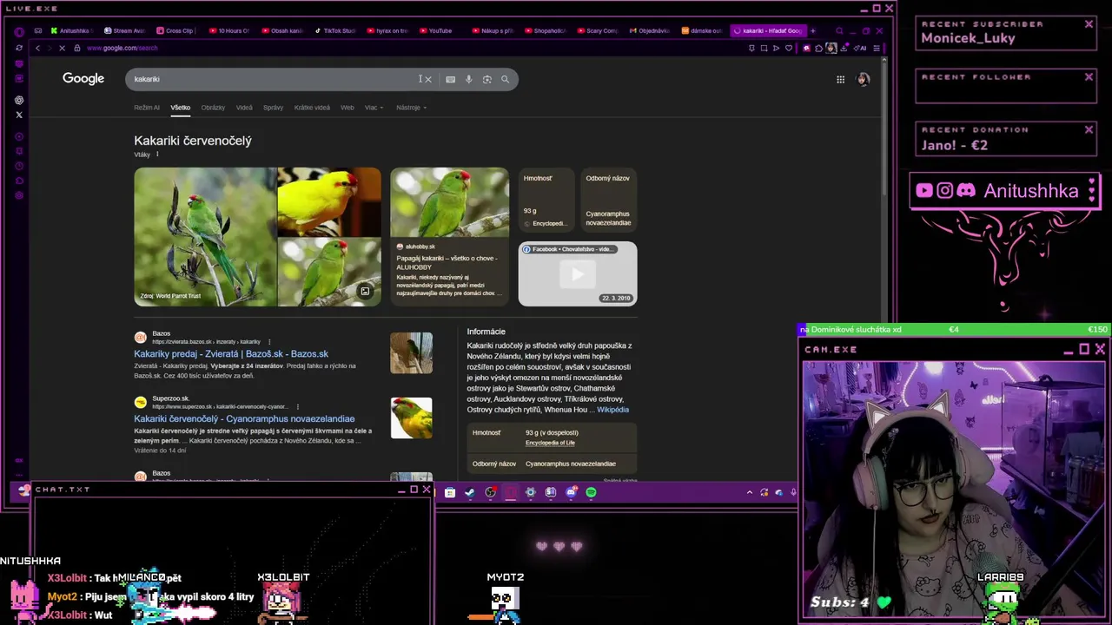View all images of the kakariki gallery
1112x625 pixels.
pyautogui.click(x=365, y=292)
